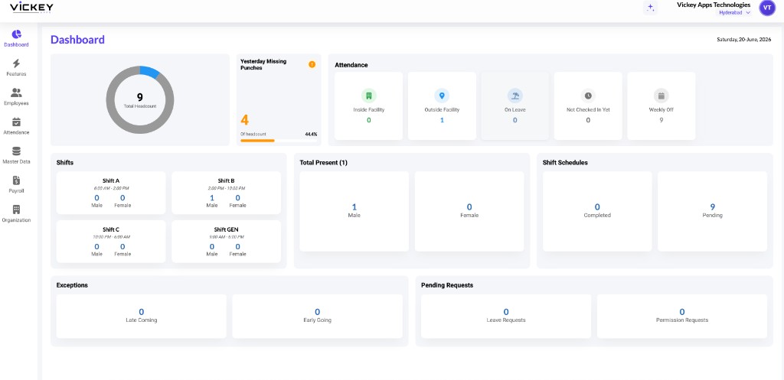The image size is (784, 380).
Task: Click the 44.4% headcount percentage
Action: [x=311, y=135]
